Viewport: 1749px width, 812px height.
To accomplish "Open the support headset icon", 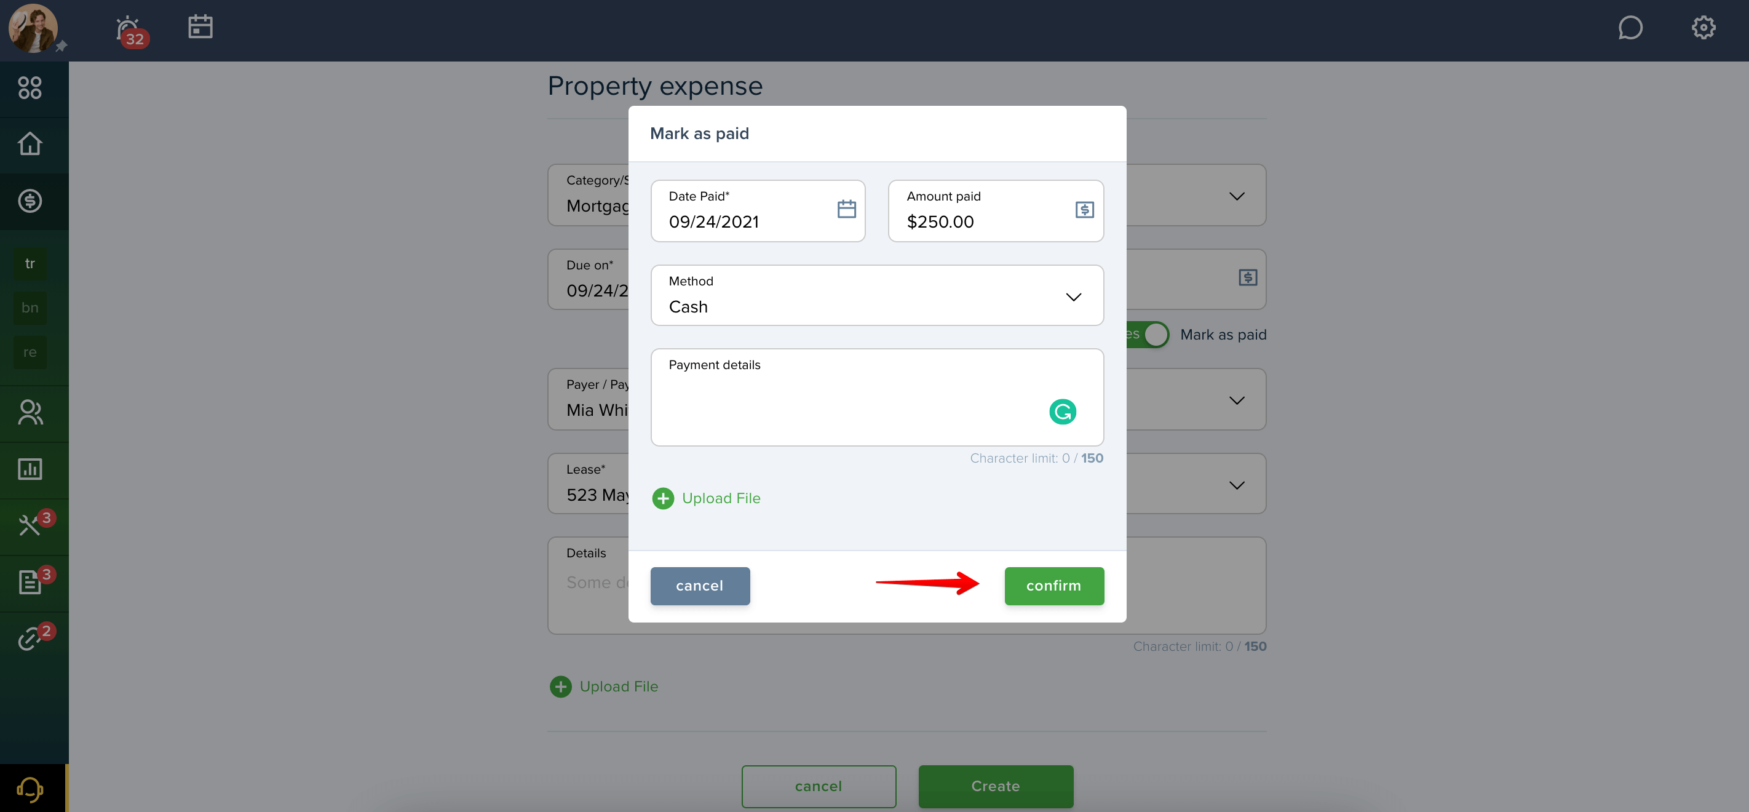I will tap(30, 788).
